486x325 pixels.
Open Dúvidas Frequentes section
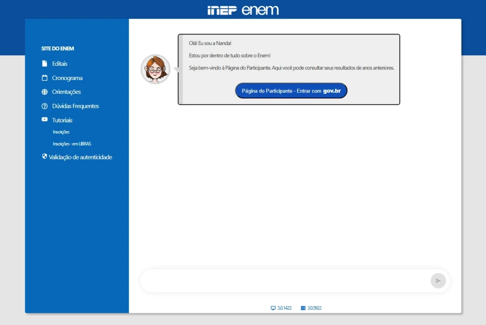pos(76,106)
